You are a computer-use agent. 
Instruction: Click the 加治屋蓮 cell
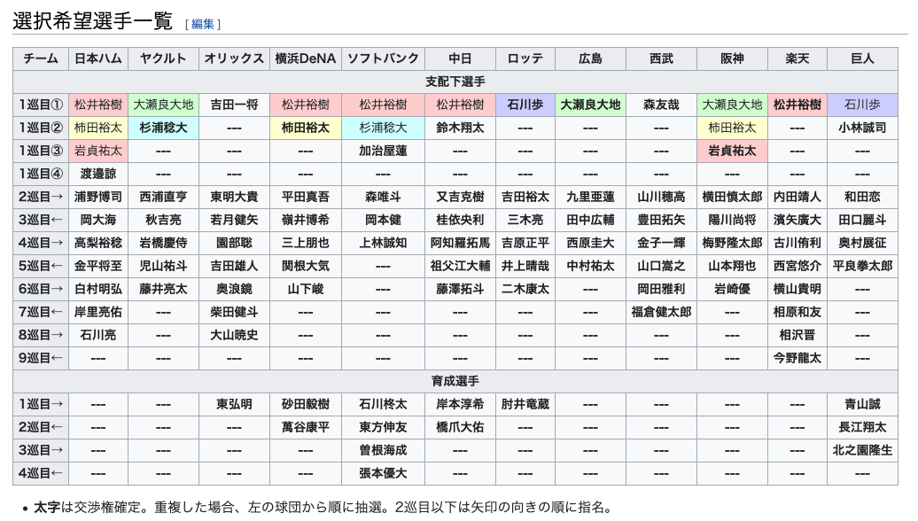[x=384, y=151]
